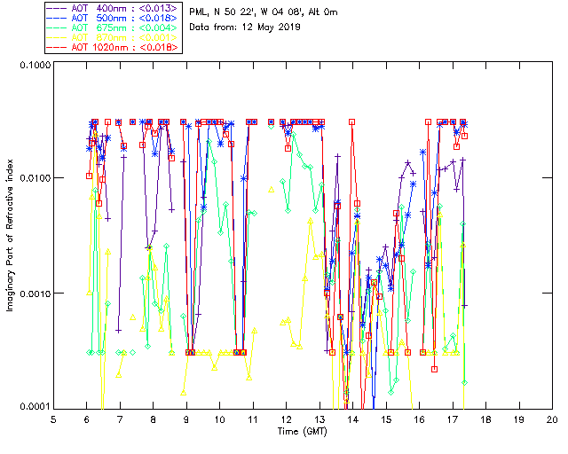Click the 0.0001 y-axis tick label
The image size is (568, 454).
pyautogui.click(x=35, y=406)
